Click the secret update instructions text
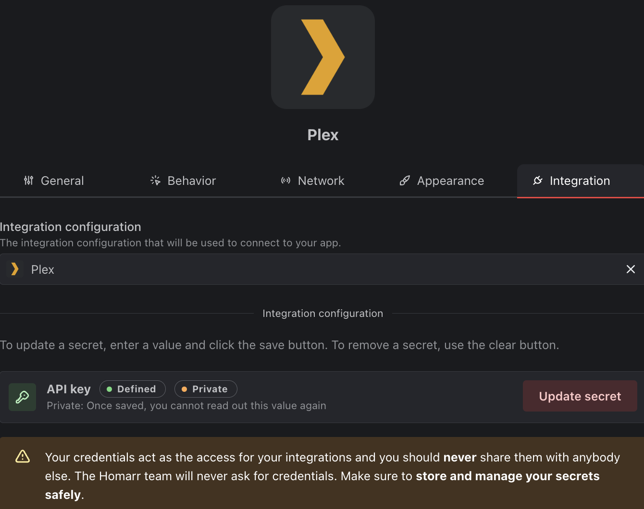Screen dimensions: 644x509 (x=280, y=345)
